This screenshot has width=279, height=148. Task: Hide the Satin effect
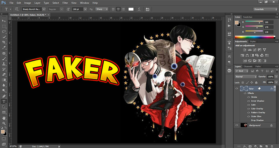tap(249, 105)
